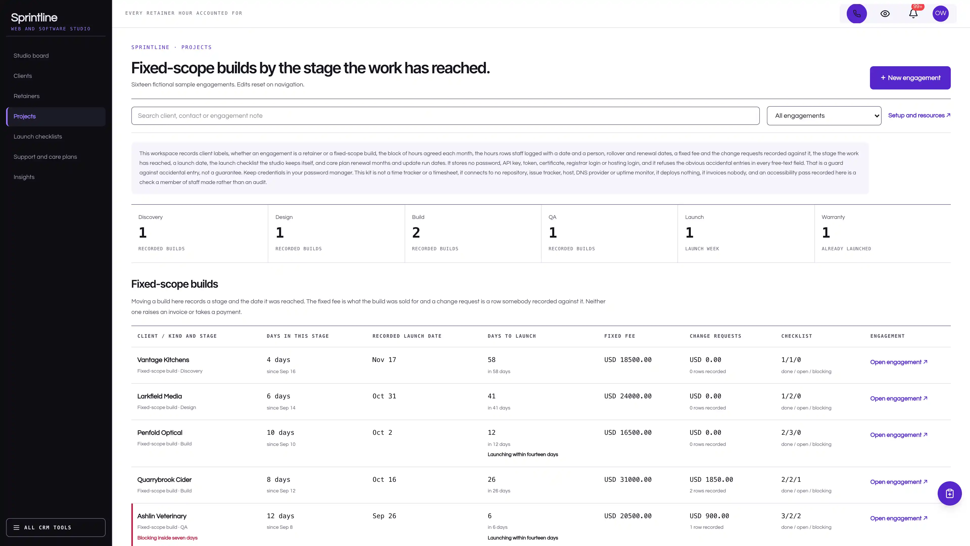
Task: Click the Days to Launch header
Action: point(511,336)
